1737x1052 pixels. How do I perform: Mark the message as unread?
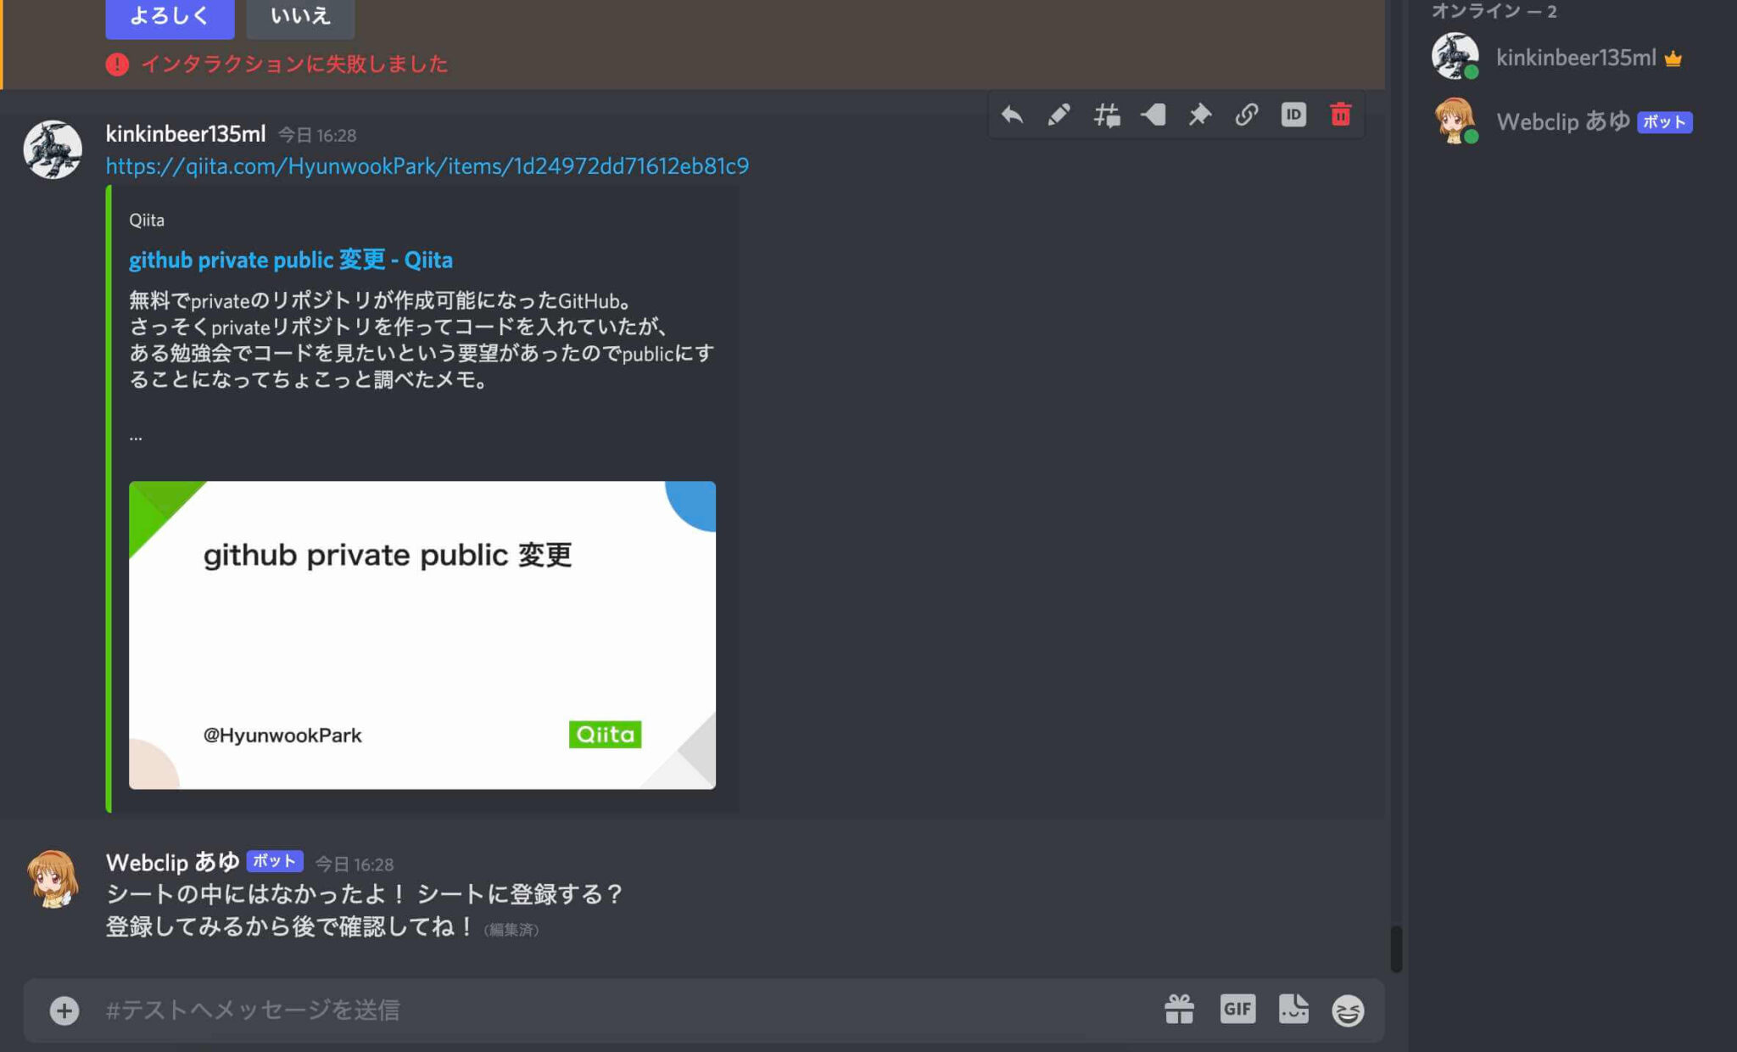click(x=1153, y=114)
